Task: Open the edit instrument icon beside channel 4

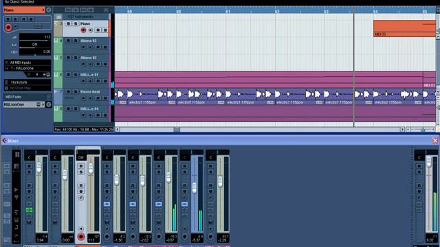Action: click(48, 75)
